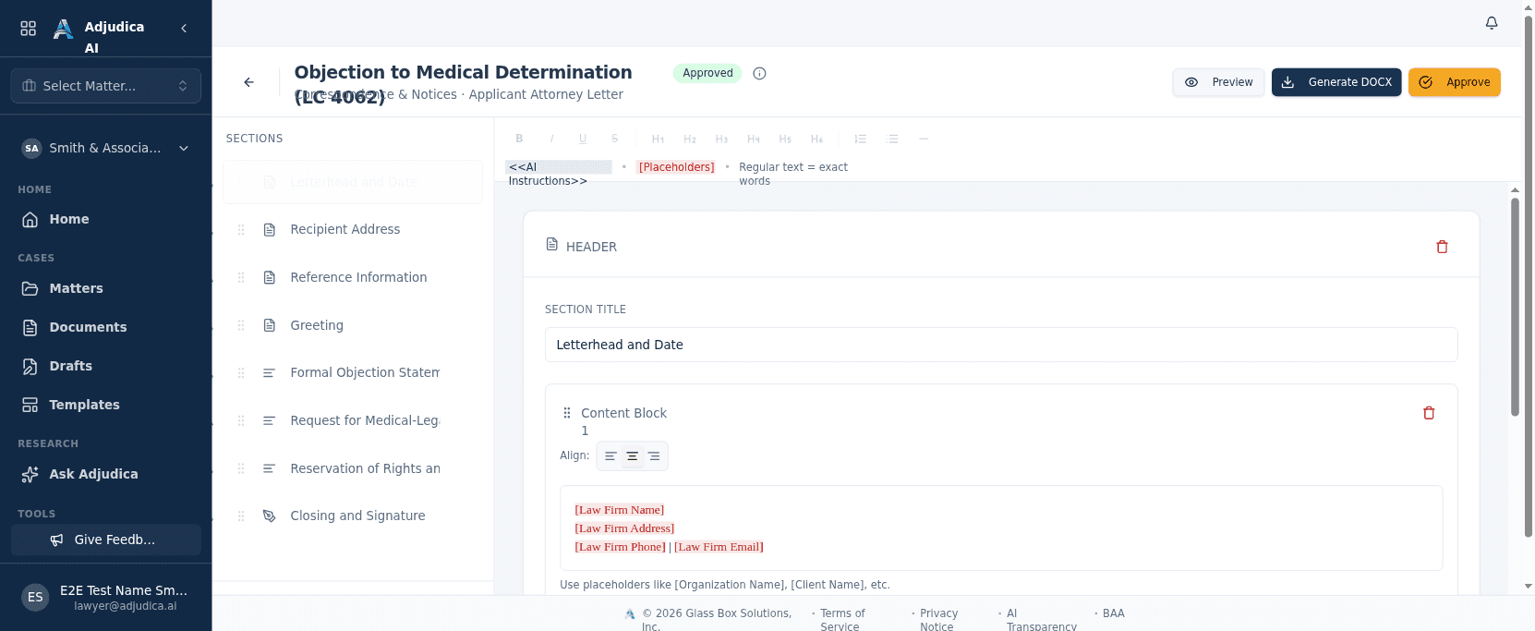Apply Heading 5 style
The width and height of the screenshot is (1535, 631).
(x=785, y=139)
